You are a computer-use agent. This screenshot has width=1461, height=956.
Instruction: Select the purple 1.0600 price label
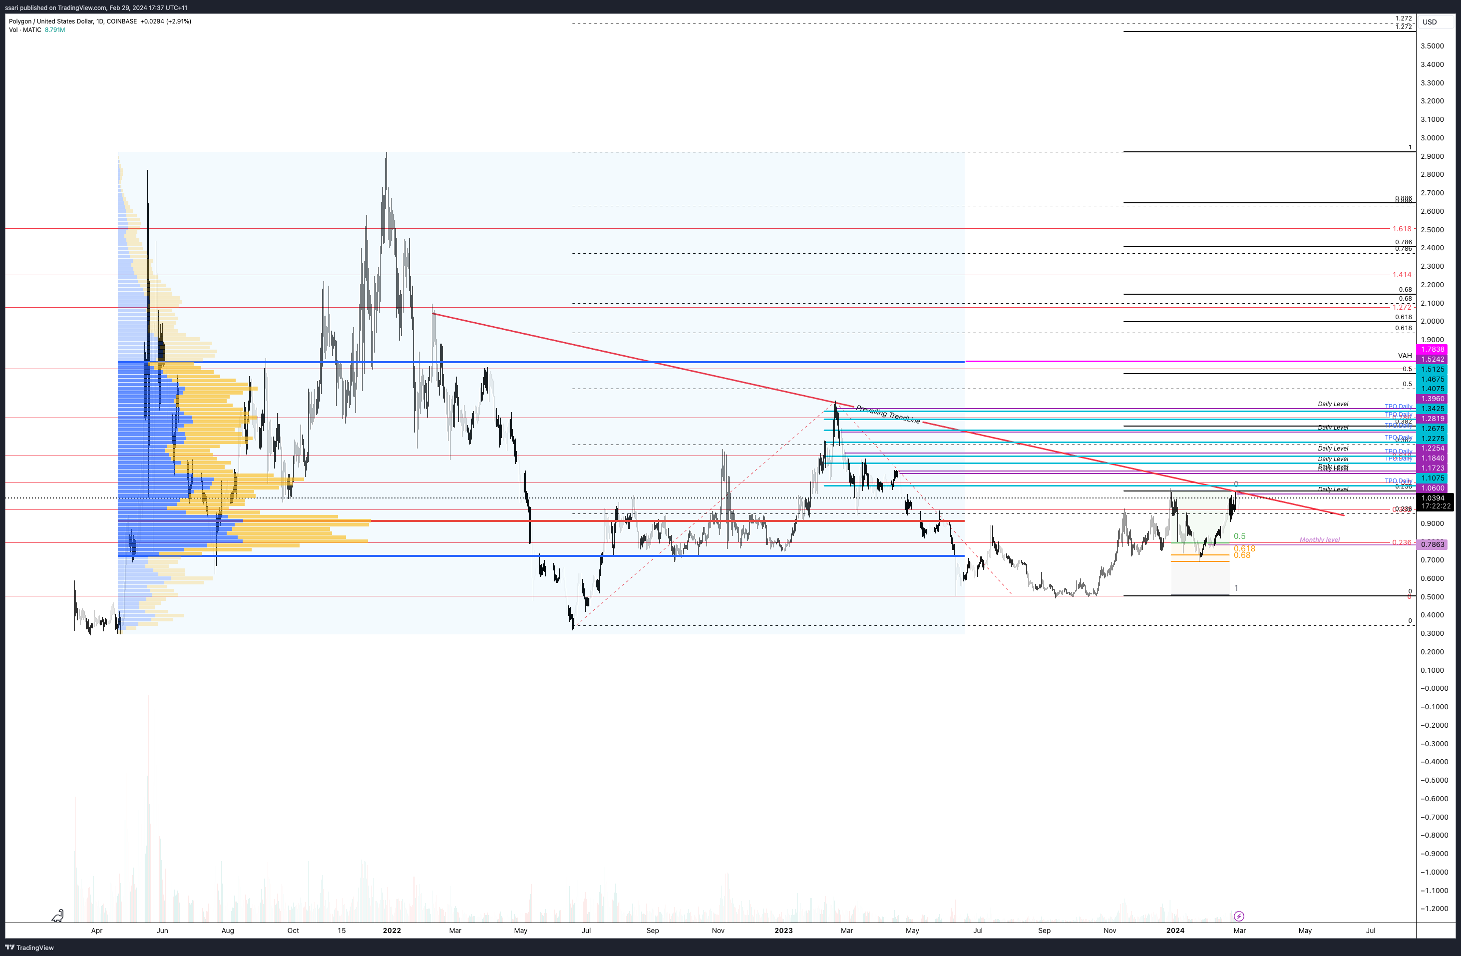[x=1433, y=488]
